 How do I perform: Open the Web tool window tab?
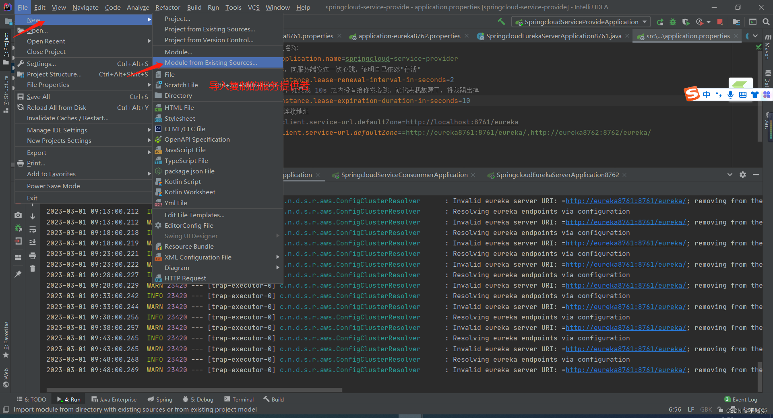(x=6, y=377)
